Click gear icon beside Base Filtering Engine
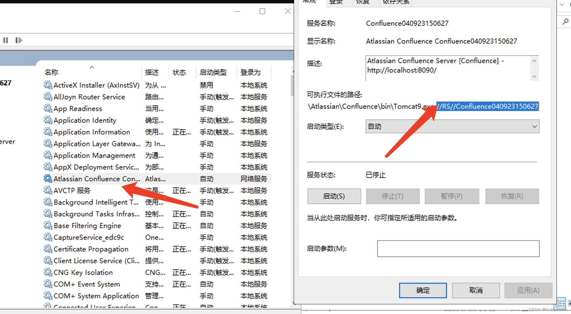 [48, 225]
